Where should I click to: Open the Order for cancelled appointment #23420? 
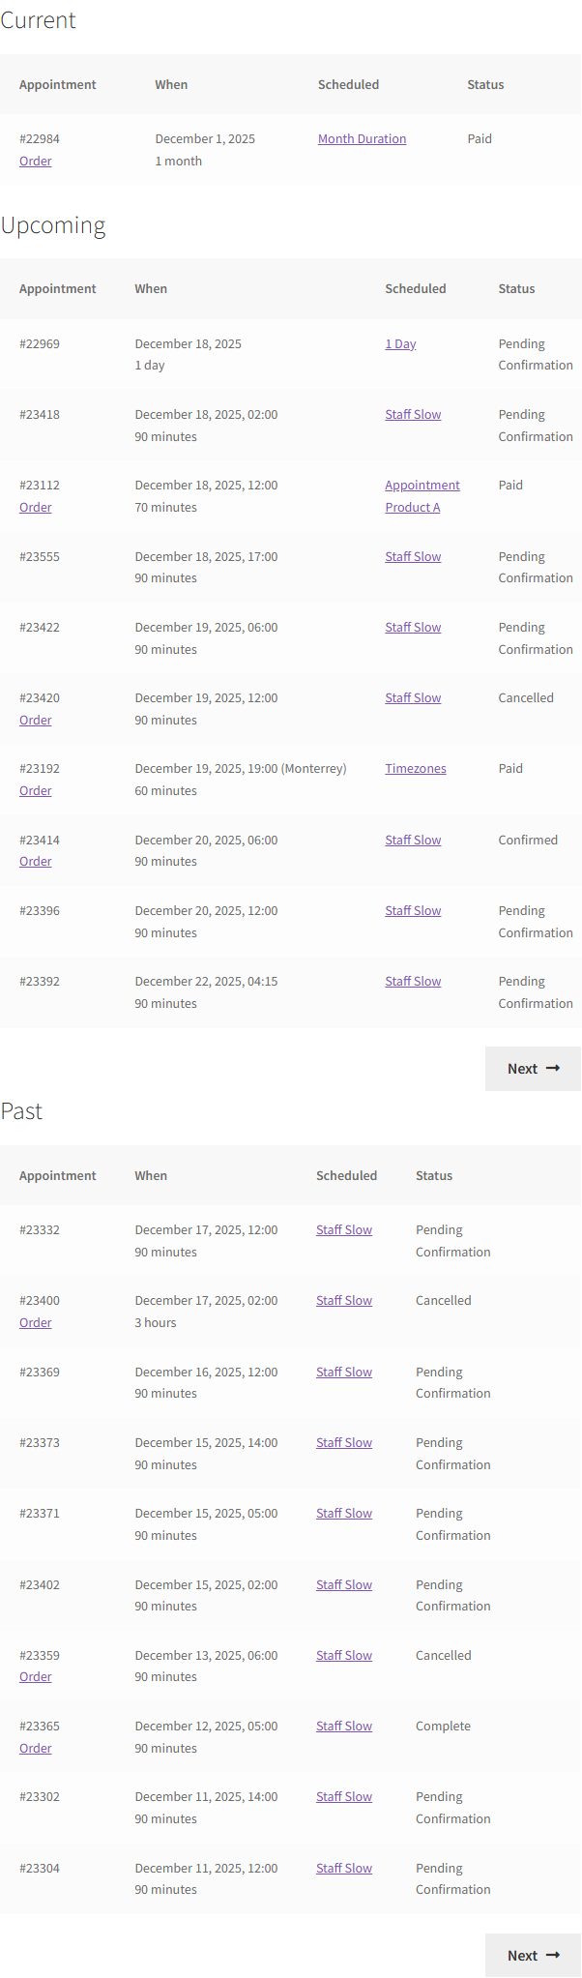tap(36, 720)
